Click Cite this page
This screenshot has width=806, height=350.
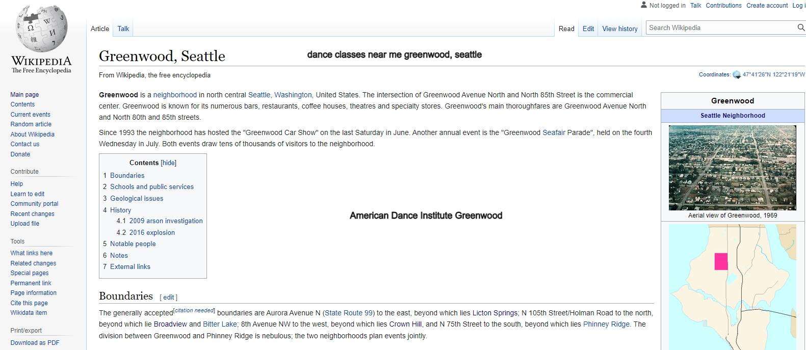coord(29,303)
